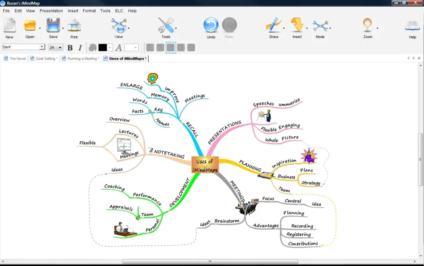This screenshot has height=266, width=424.
Task: Select the Draw tool icon
Action: click(274, 25)
